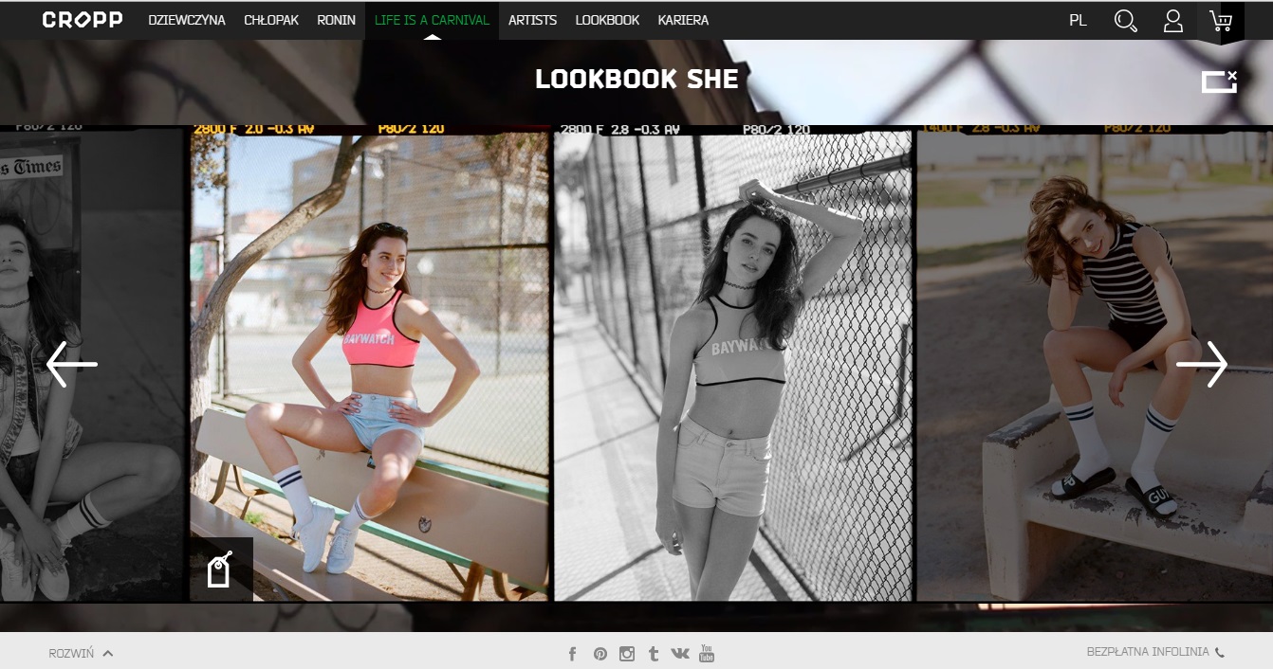
Task: Open the KARIERA menu item
Action: click(x=683, y=20)
